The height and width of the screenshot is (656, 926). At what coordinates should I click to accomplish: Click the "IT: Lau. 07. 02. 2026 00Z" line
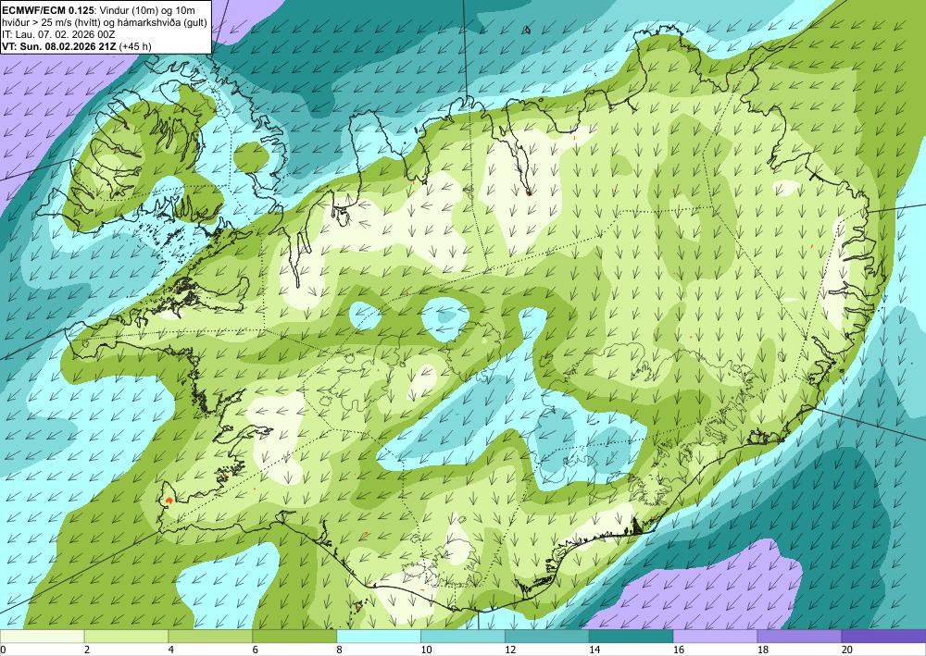(x=58, y=34)
